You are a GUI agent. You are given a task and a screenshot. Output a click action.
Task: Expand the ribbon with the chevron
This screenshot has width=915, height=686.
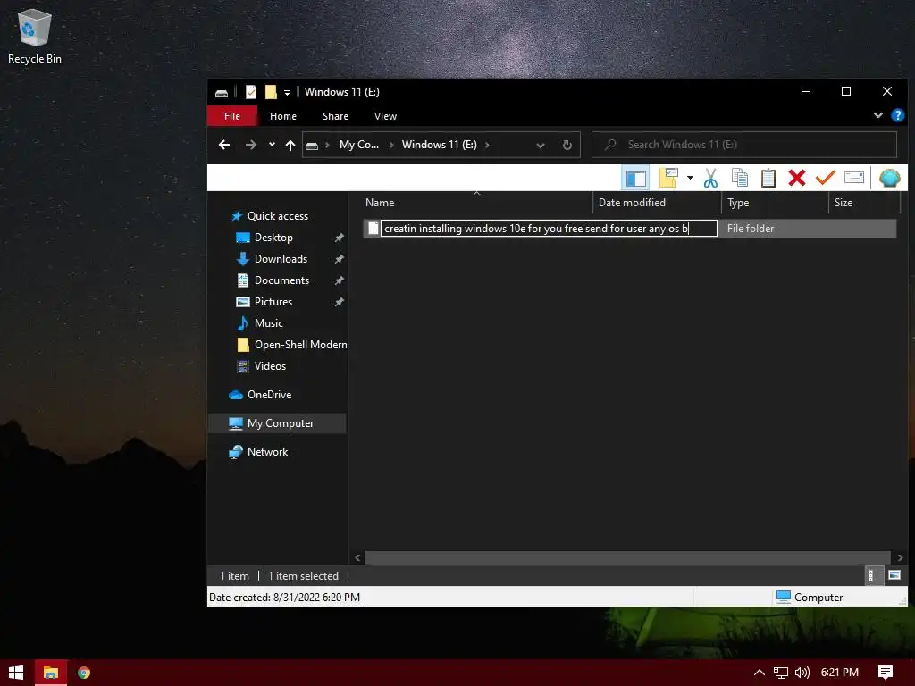[877, 115]
